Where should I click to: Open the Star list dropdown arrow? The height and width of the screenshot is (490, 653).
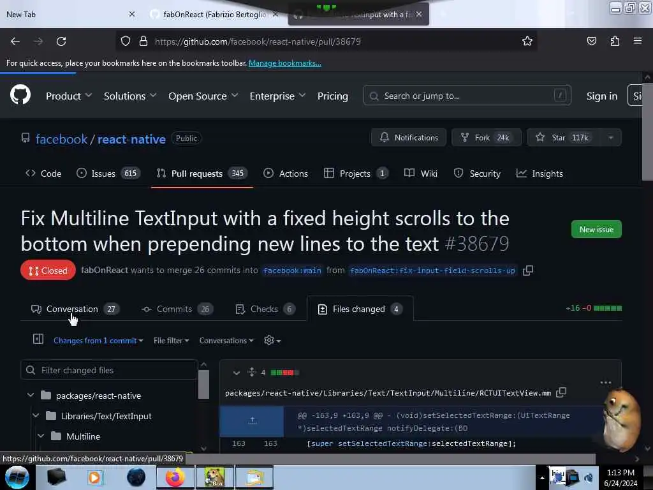click(x=610, y=138)
